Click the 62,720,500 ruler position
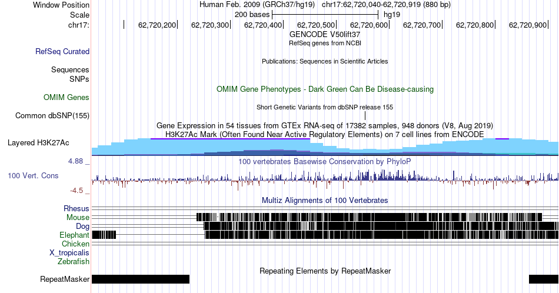 316,25
